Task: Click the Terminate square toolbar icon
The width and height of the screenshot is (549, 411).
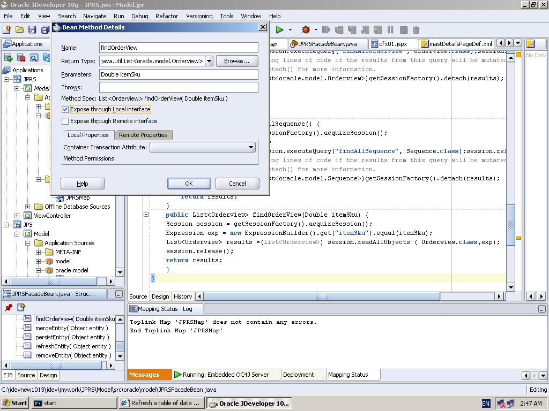Action: [x=403, y=30]
